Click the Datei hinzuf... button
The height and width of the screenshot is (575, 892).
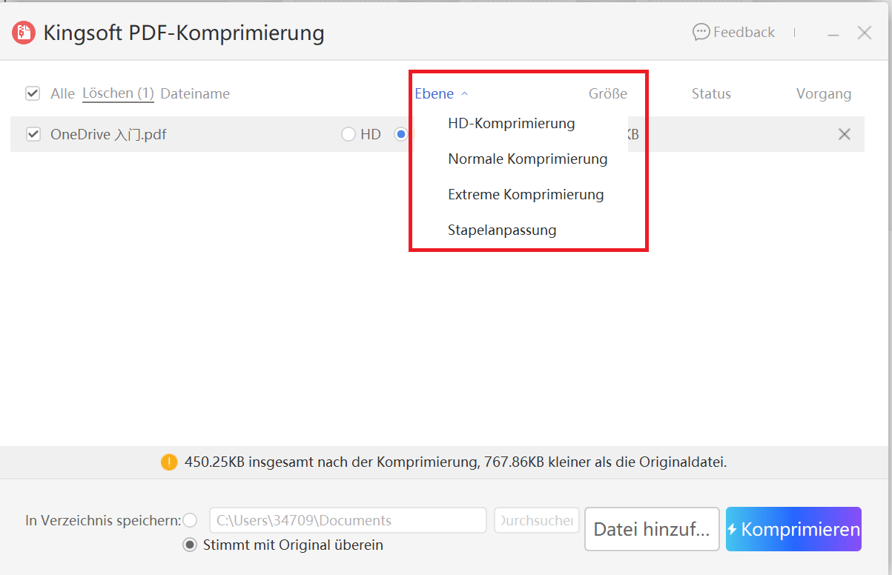tap(652, 529)
